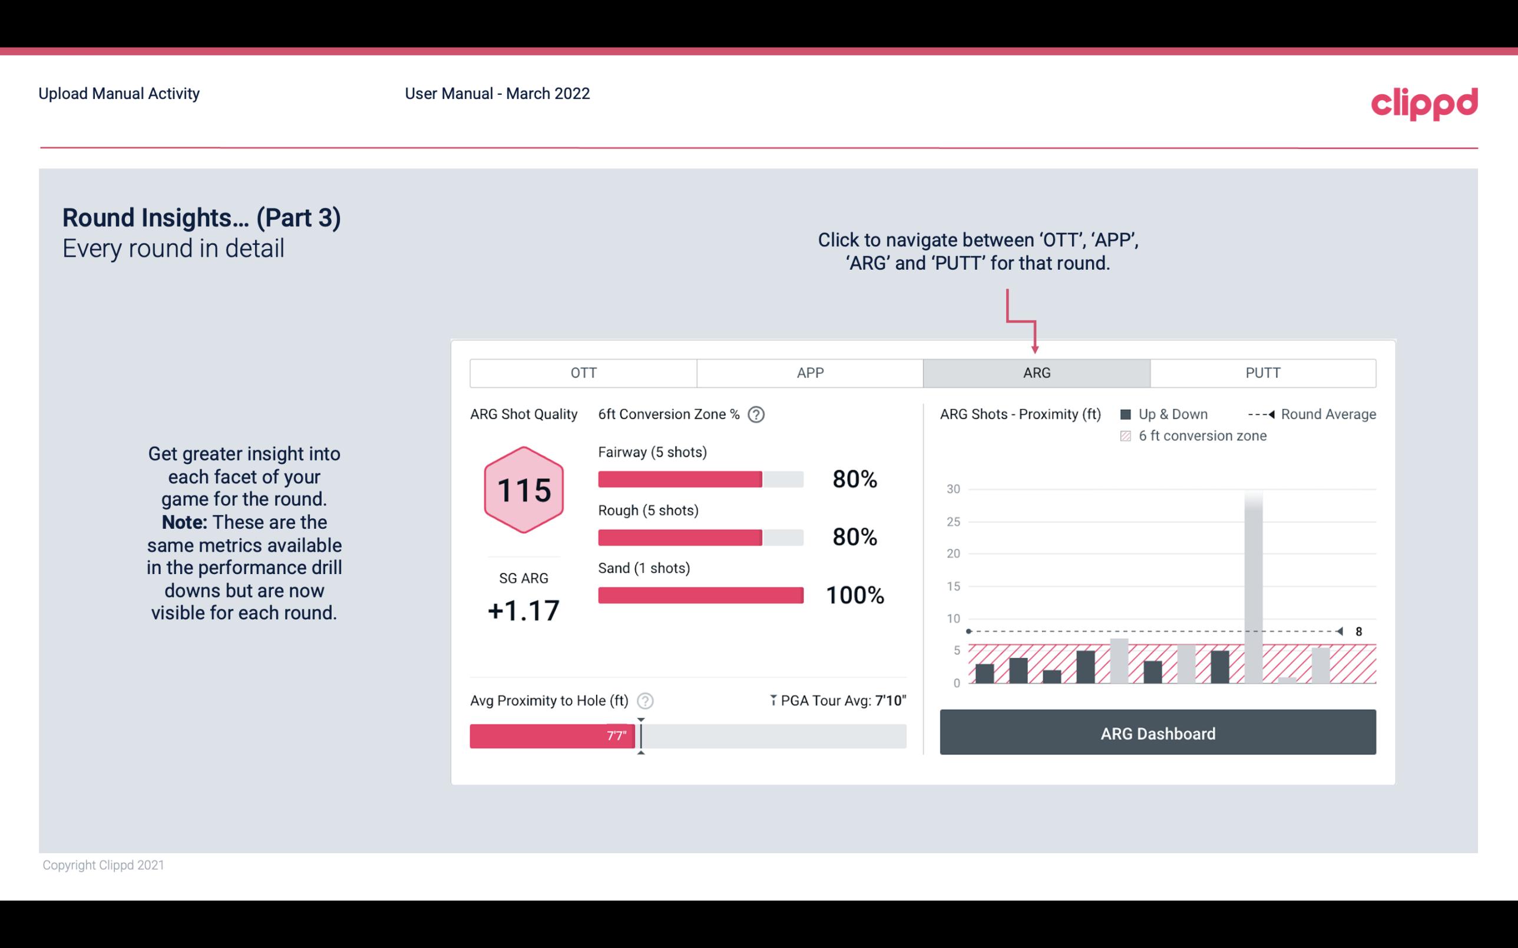1518x948 pixels.
Task: Click the ARG Dashboard button
Action: tap(1159, 733)
